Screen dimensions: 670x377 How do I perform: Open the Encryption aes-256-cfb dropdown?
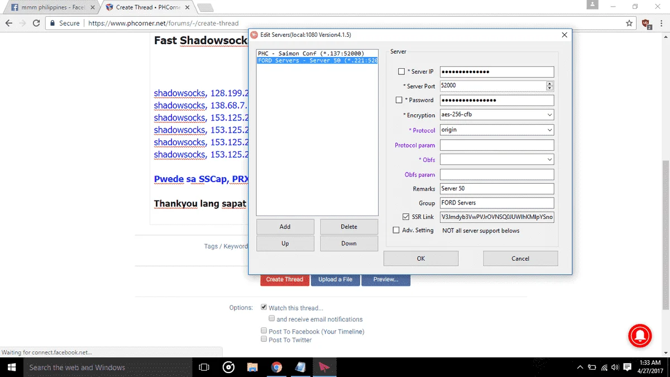coord(497,114)
